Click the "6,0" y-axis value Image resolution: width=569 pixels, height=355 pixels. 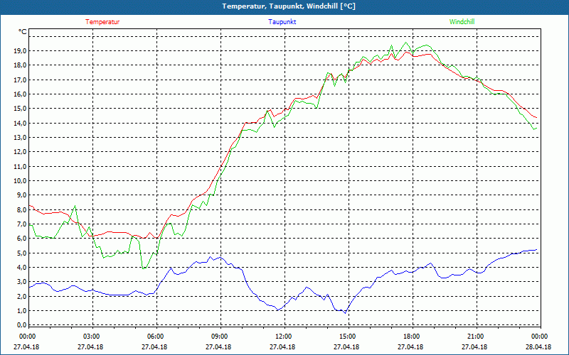pyautogui.click(x=21, y=239)
